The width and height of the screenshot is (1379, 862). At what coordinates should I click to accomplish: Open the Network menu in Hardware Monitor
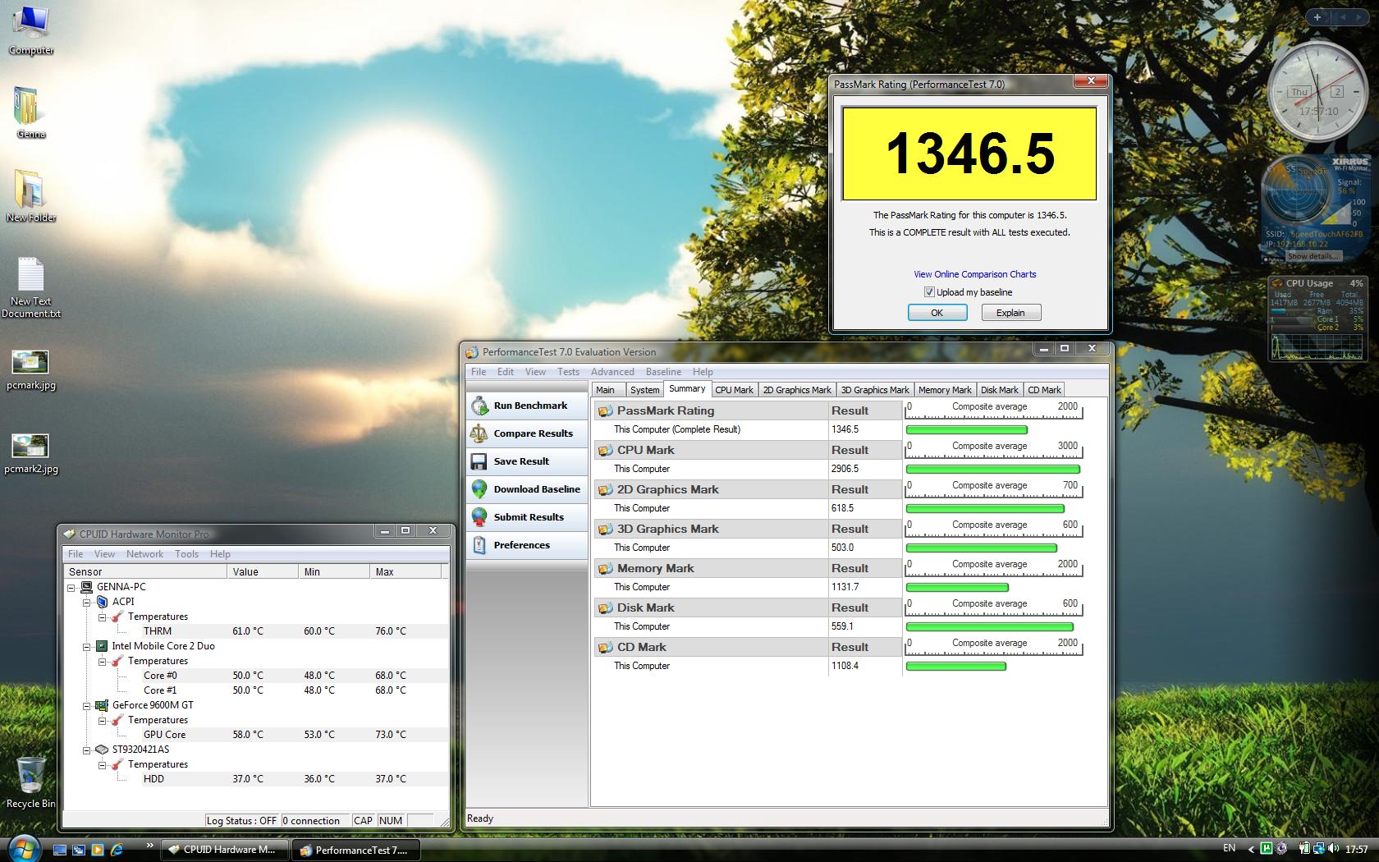tap(144, 554)
